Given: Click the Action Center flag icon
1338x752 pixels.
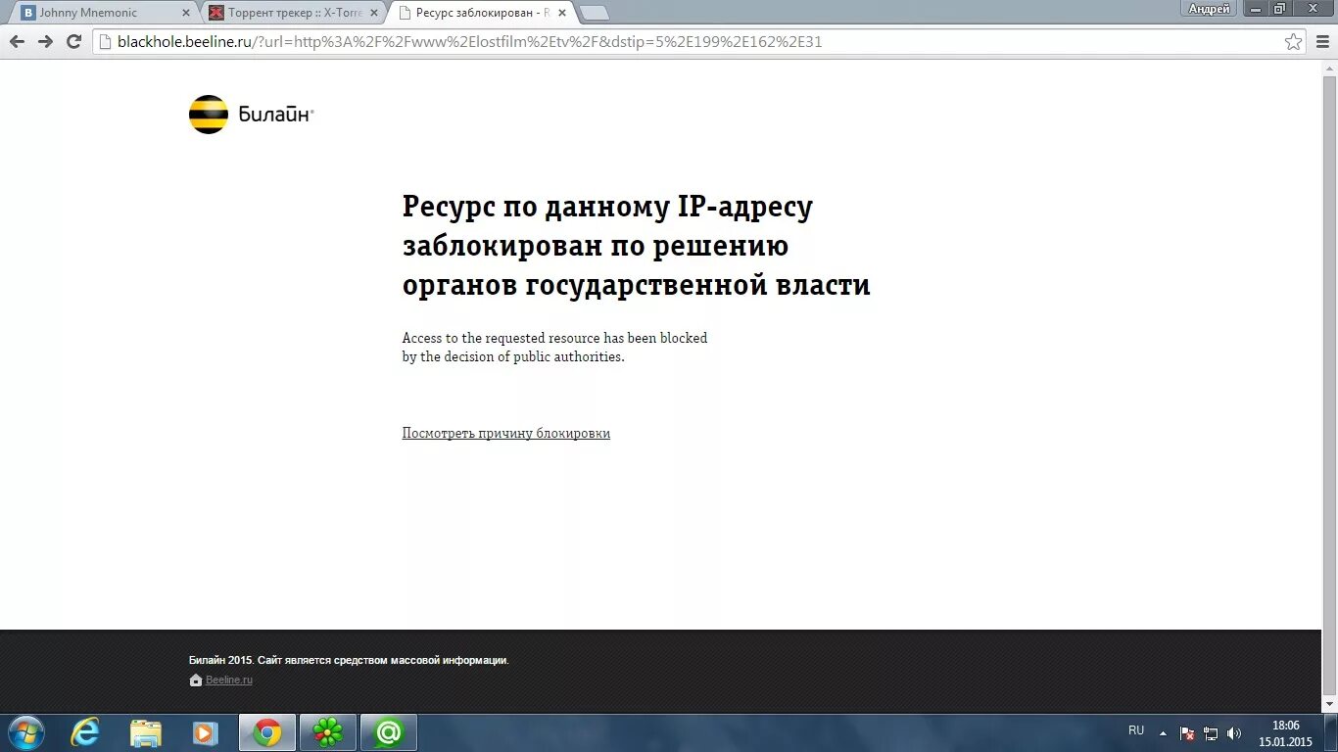Looking at the screenshot, I should [1187, 732].
